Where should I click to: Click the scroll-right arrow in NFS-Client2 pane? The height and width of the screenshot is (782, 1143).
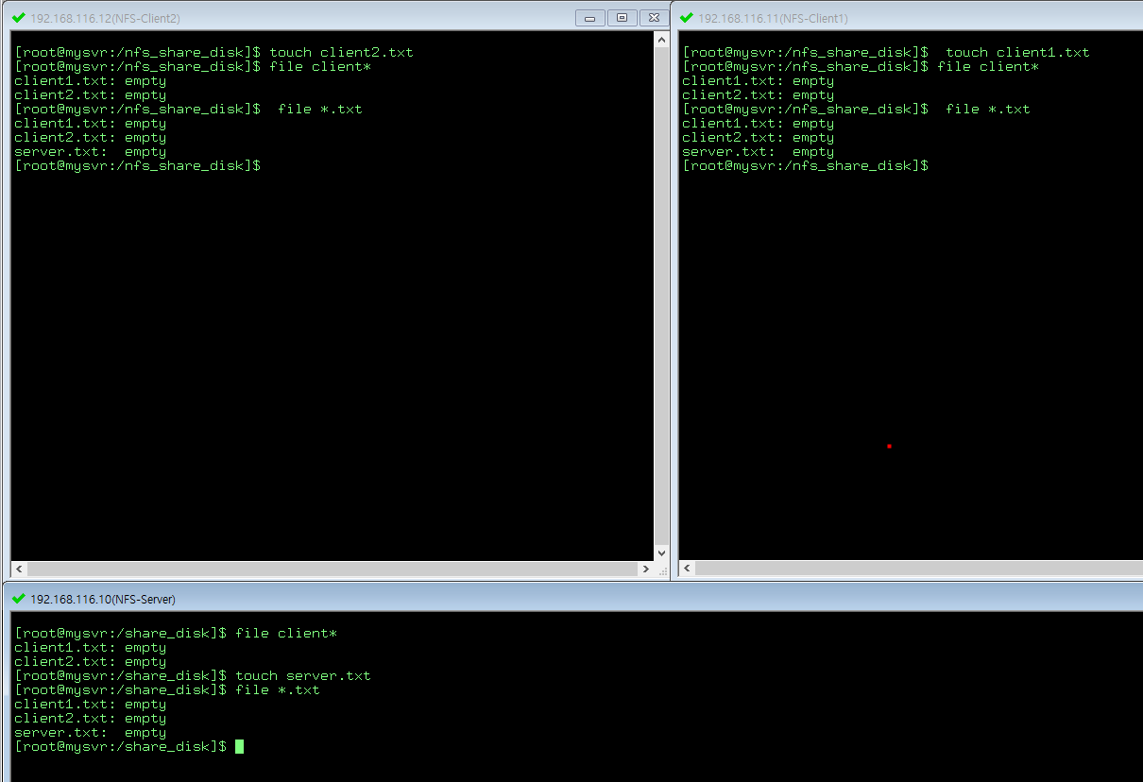coord(646,569)
